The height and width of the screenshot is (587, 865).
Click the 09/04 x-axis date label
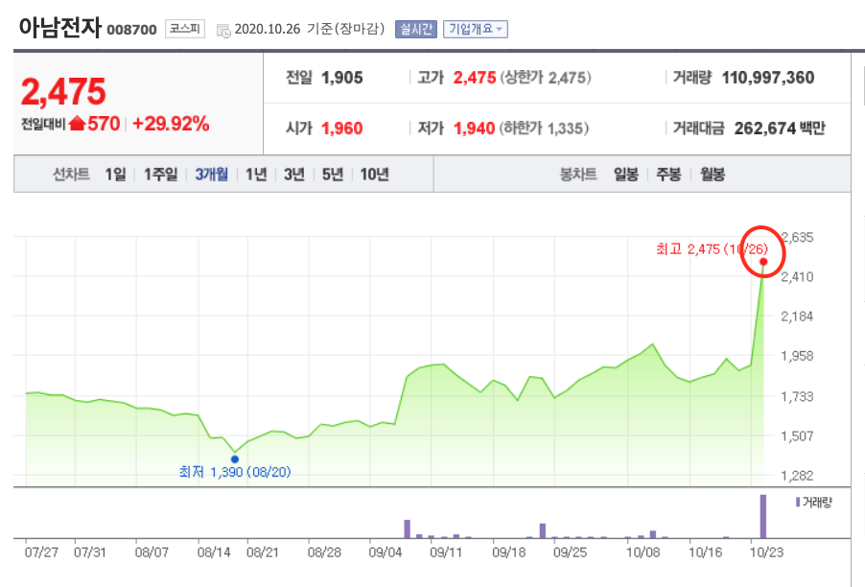tap(386, 552)
